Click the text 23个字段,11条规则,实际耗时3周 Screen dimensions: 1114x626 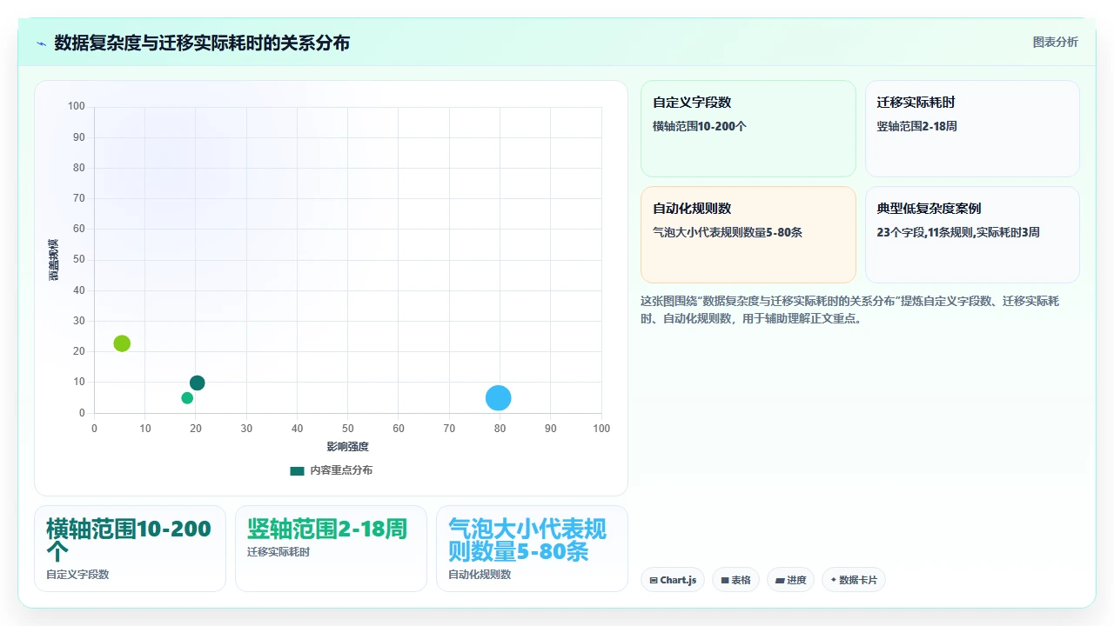tap(958, 232)
